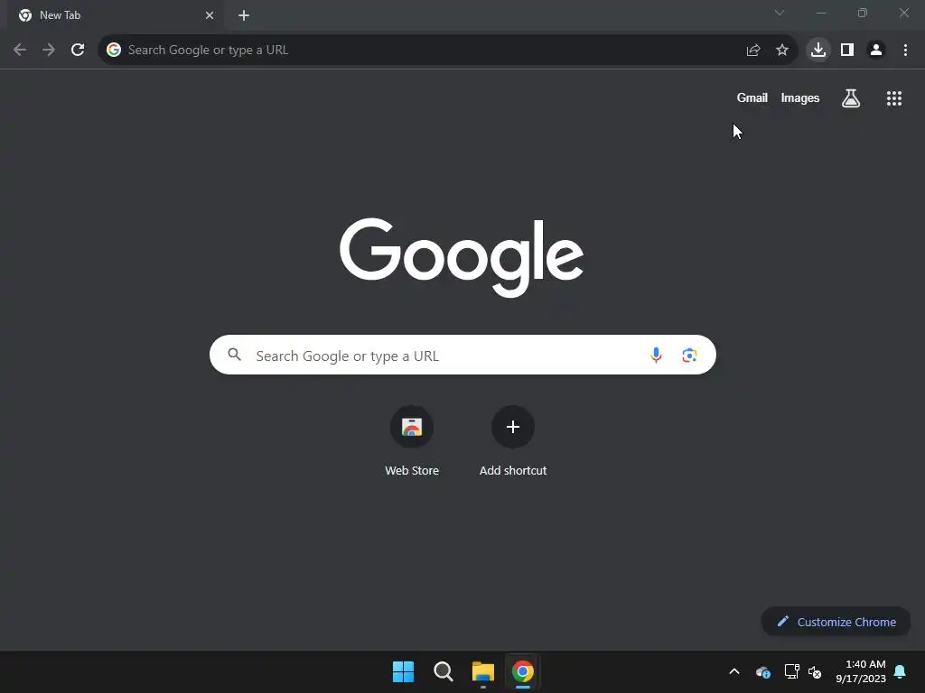Screen dimensions: 925x693
Task: Open Chrome three-dot menu
Action: [x=905, y=51]
